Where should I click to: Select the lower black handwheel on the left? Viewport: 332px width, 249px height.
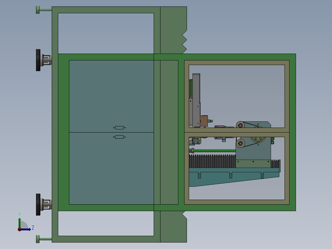[38, 205]
